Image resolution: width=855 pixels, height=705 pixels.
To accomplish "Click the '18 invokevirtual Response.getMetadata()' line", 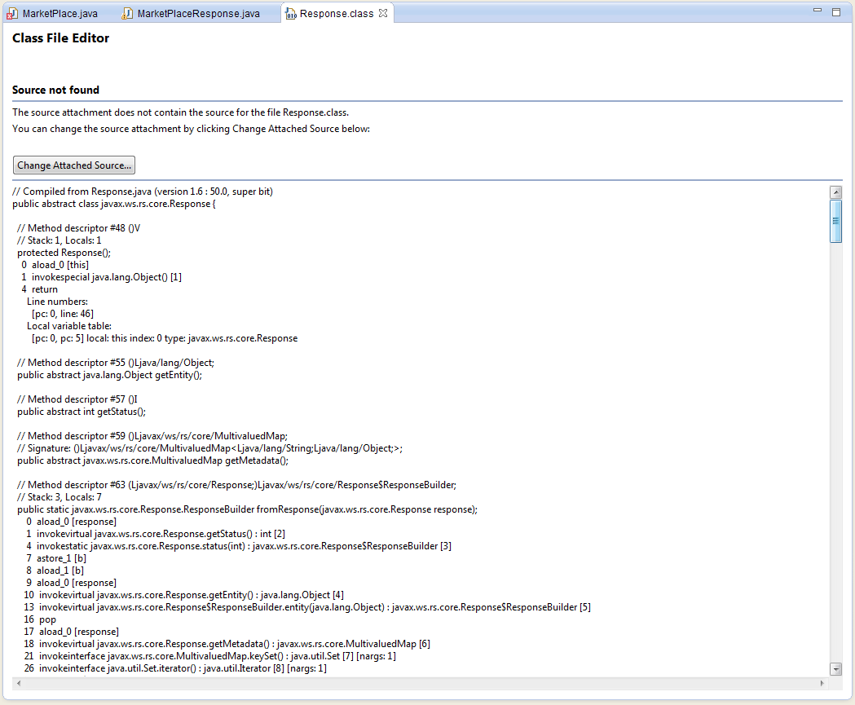I will click(x=227, y=644).
